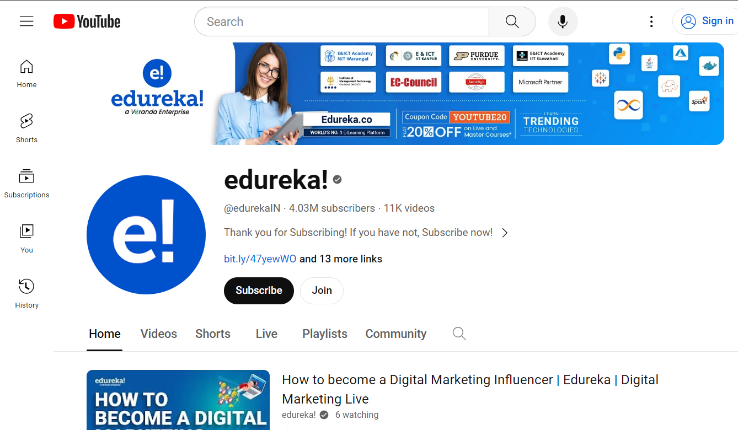This screenshot has width=738, height=430.
Task: Open Shorts from the sidebar
Action: [x=26, y=128]
